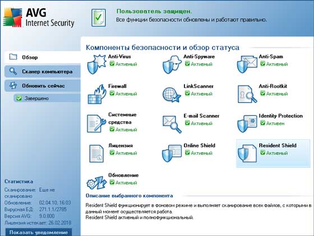Open the Anti-Spam envelope icon
This screenshot has width=314, height=236.
pyautogui.click(x=247, y=64)
